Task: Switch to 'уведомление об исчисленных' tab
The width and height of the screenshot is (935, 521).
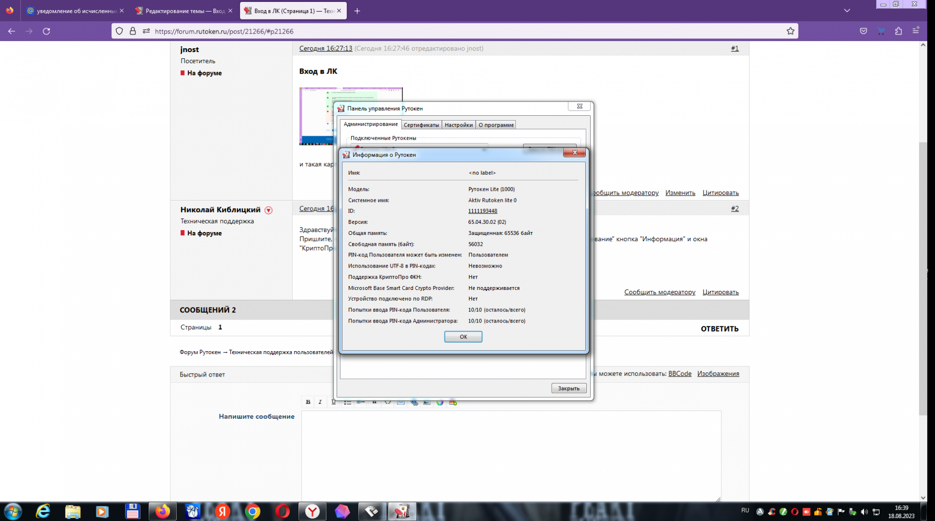Action: [72, 11]
